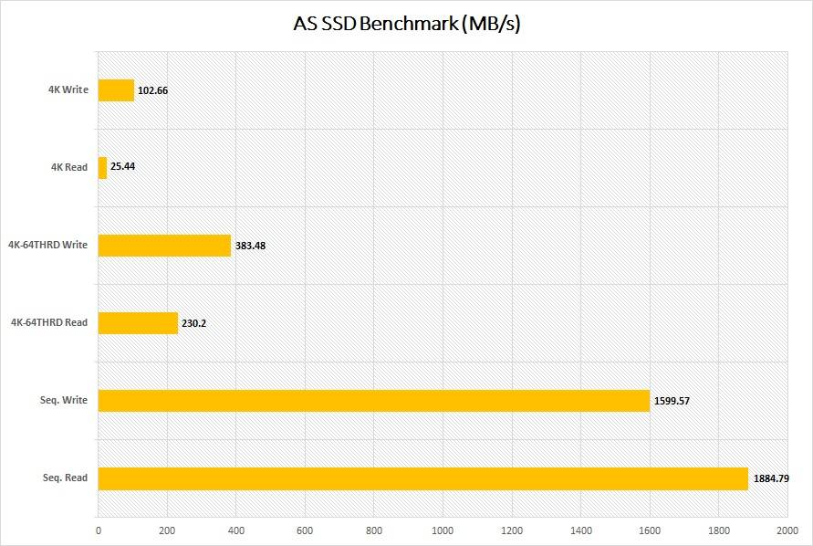Screen dimensions: 813x546
Task: Select the 4K Read axis label
Action: coord(69,167)
